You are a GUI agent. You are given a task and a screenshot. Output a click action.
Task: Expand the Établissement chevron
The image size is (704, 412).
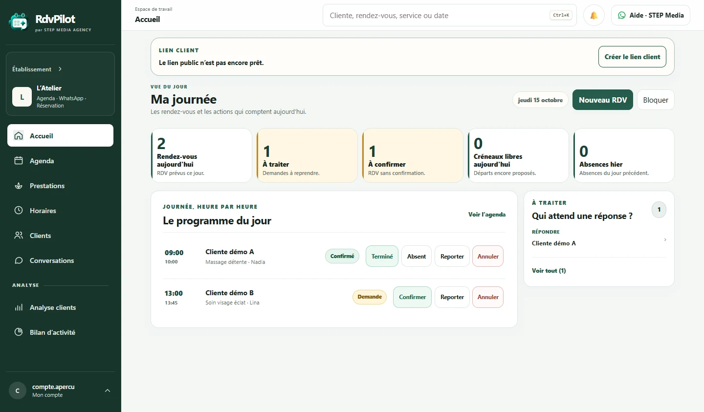point(60,69)
